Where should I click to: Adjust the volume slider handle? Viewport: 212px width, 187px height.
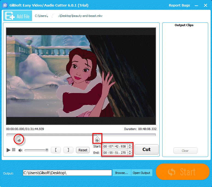(47, 150)
